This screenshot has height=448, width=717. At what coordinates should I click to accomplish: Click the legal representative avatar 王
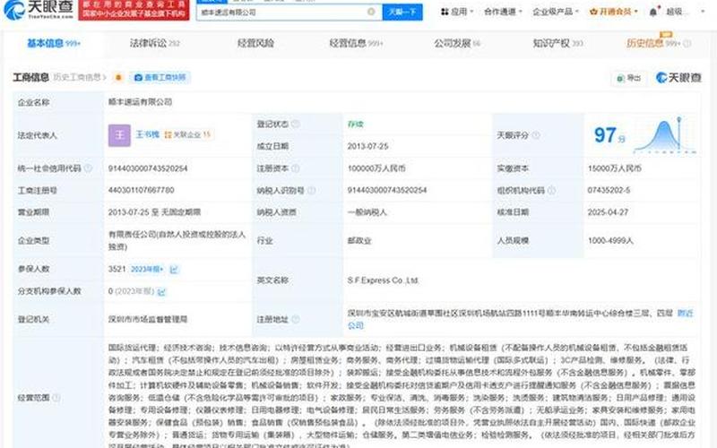pos(119,135)
